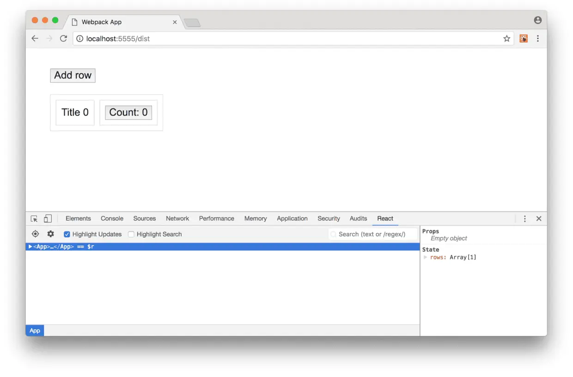Switch to the Console tab
The width and height of the screenshot is (573, 377).
pyautogui.click(x=112, y=218)
